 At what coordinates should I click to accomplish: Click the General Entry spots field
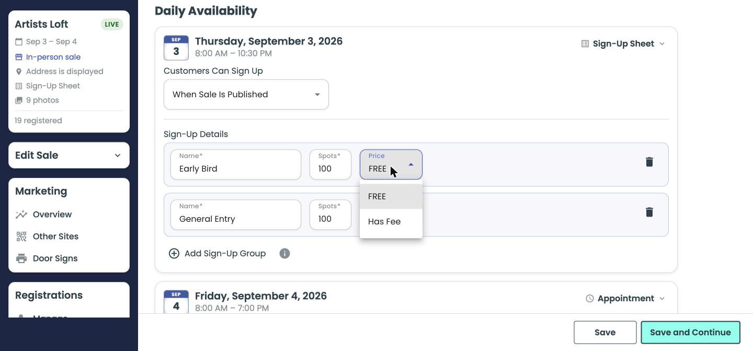(x=330, y=215)
